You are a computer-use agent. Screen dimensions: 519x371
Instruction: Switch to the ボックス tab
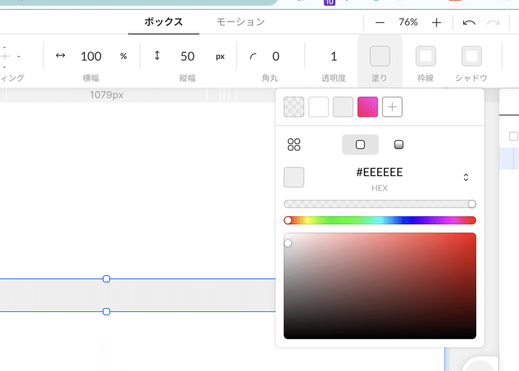pyautogui.click(x=163, y=22)
